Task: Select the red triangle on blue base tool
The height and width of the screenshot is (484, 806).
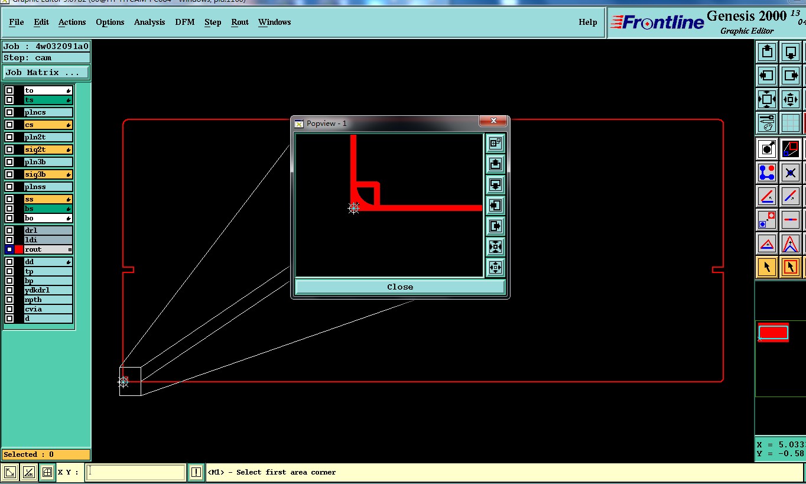Action: [x=767, y=243]
